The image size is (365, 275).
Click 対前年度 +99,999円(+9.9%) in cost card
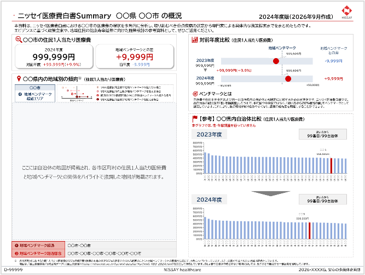pyautogui.click(x=54, y=65)
